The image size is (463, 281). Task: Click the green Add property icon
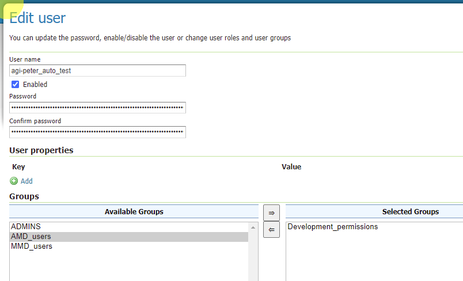coord(14,181)
